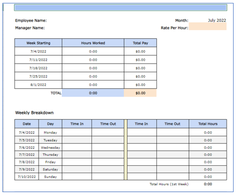The height and width of the screenshot is (195, 236).
Task: Click second Time Out cell for Sunday
Action: coord(173,177)
